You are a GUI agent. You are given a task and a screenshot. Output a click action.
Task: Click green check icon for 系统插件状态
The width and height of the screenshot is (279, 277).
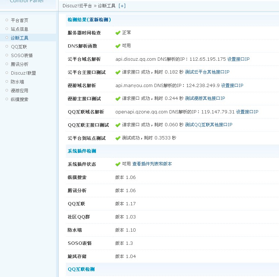coord(118,164)
